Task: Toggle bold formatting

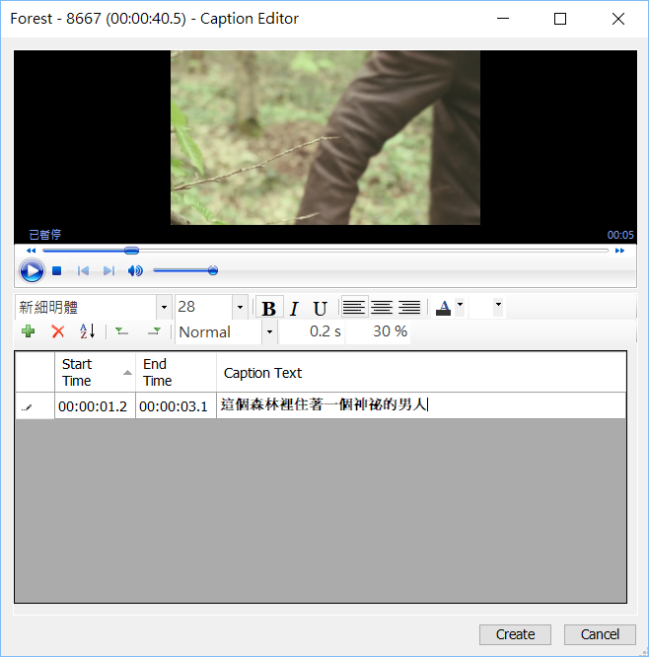Action: pyautogui.click(x=269, y=308)
